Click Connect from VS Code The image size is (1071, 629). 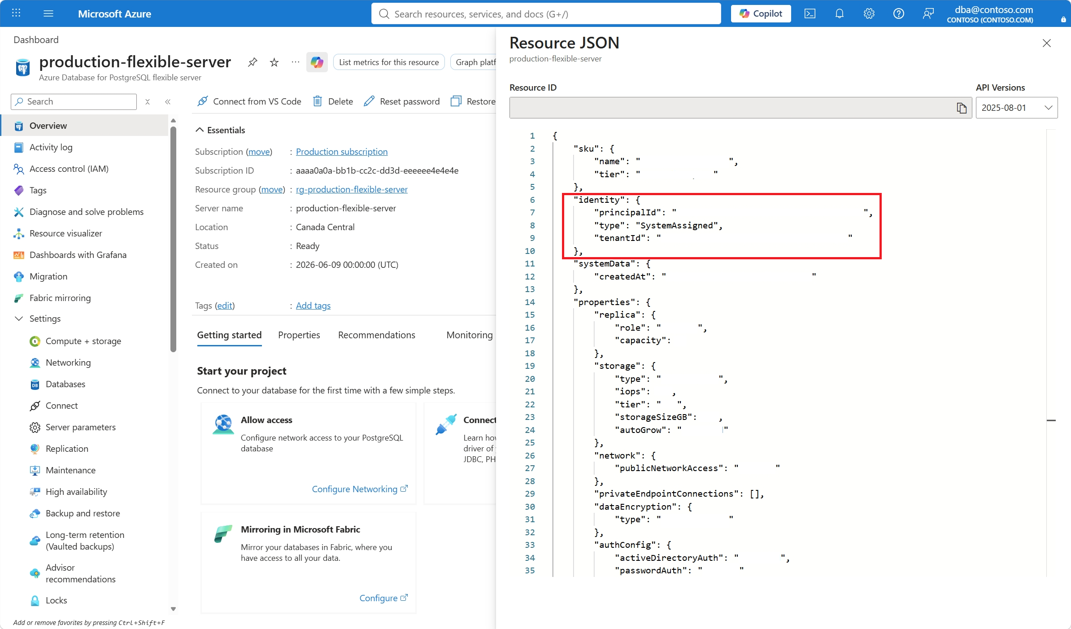pyautogui.click(x=249, y=101)
